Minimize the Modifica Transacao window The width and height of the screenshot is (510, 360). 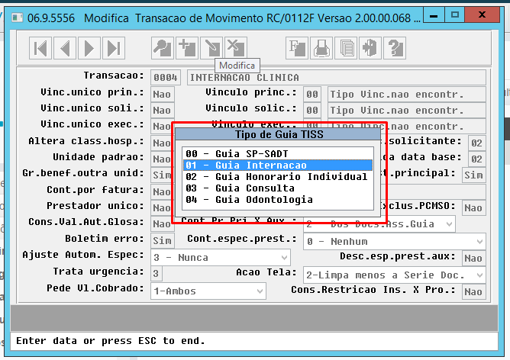[434, 15]
